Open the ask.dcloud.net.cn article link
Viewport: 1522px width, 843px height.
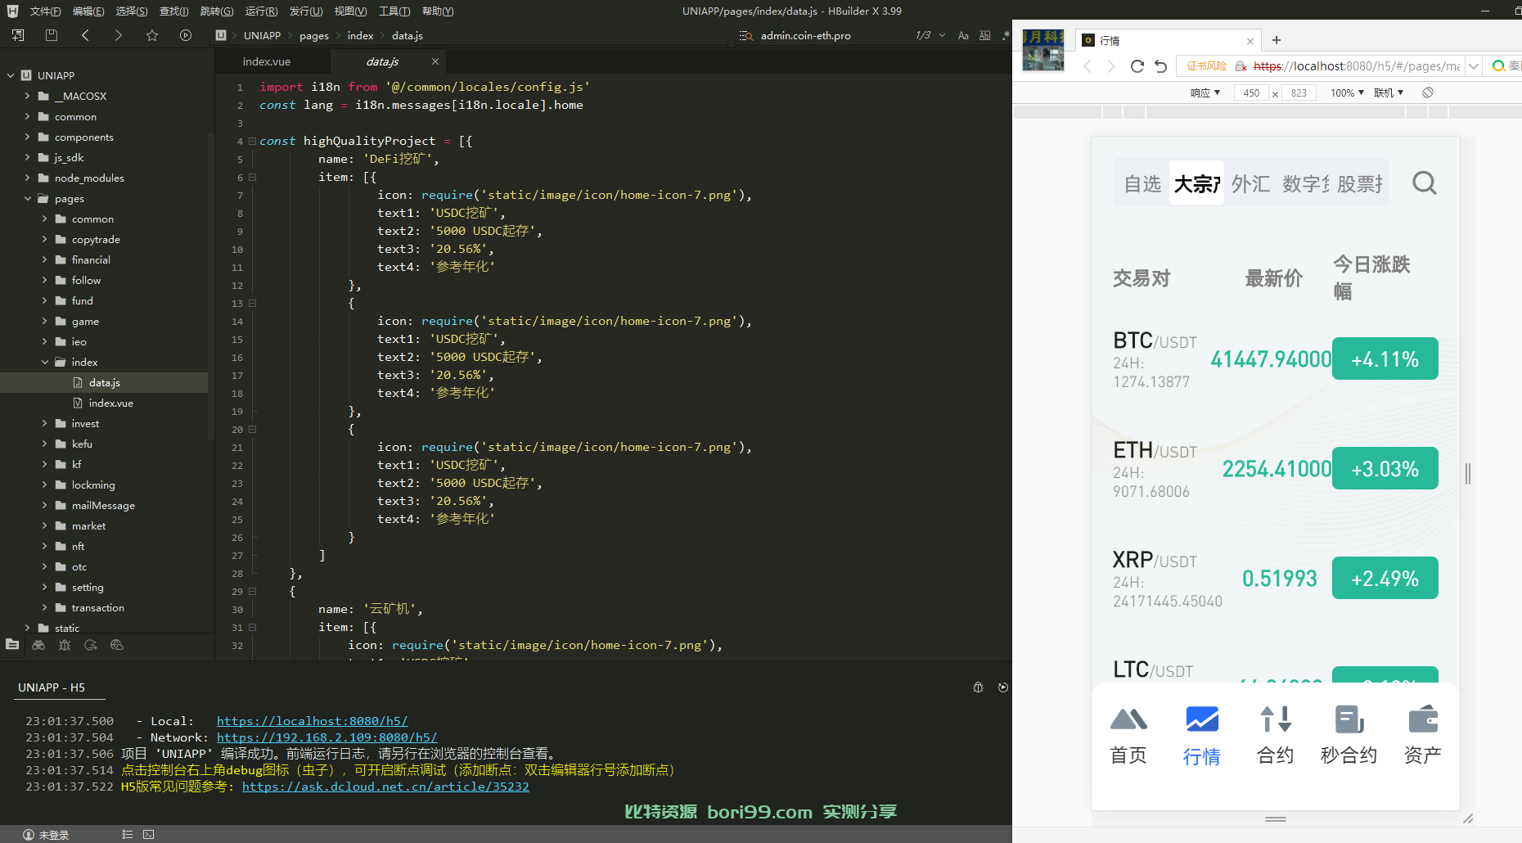click(385, 787)
